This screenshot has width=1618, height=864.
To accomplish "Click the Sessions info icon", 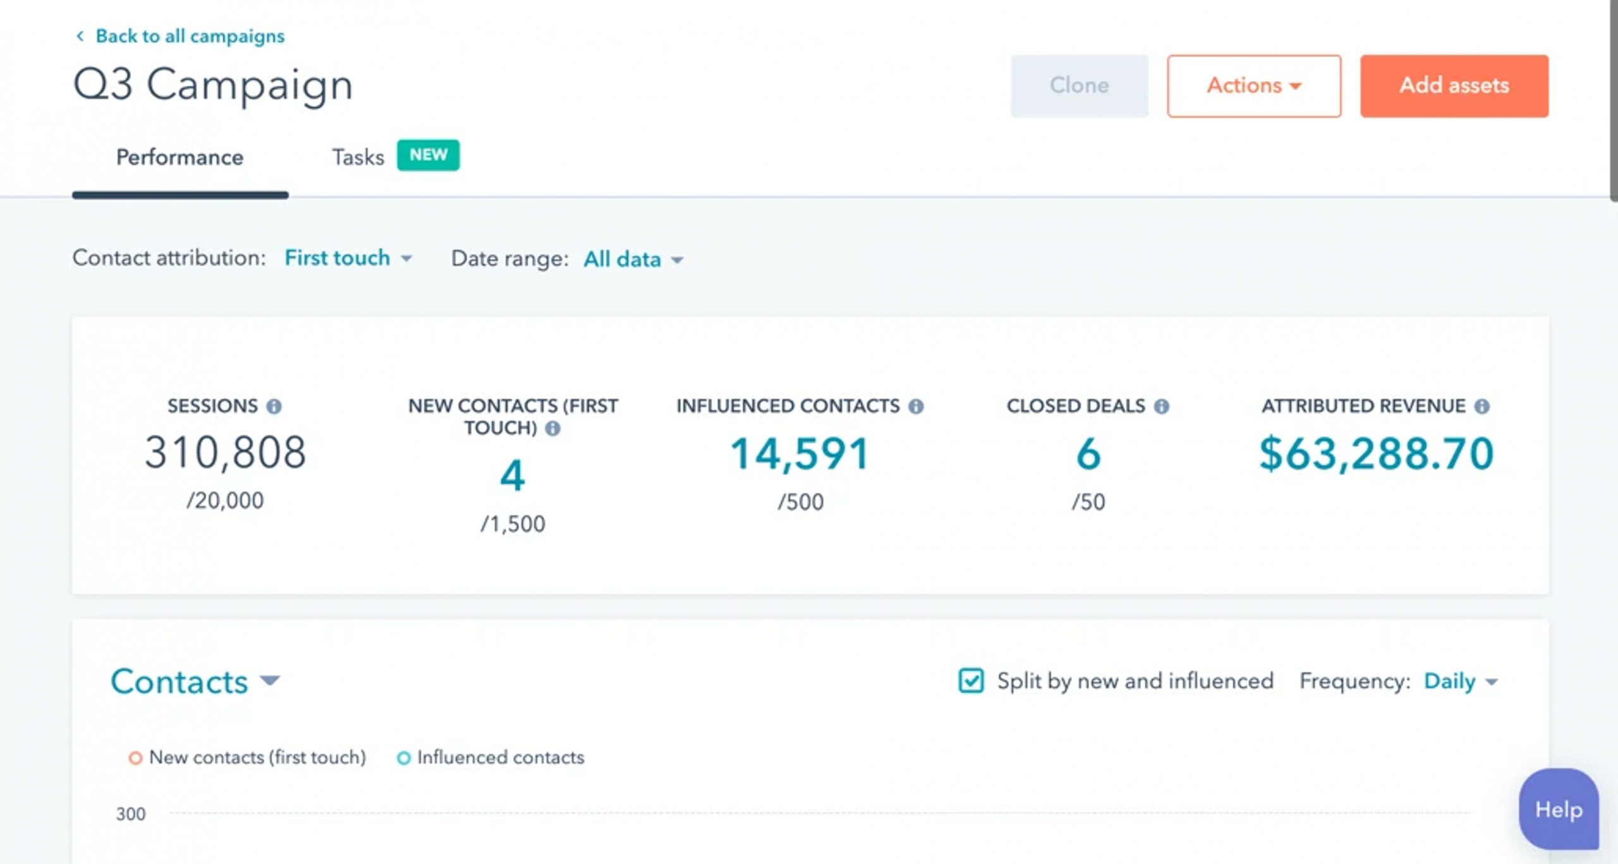I will pos(274,406).
